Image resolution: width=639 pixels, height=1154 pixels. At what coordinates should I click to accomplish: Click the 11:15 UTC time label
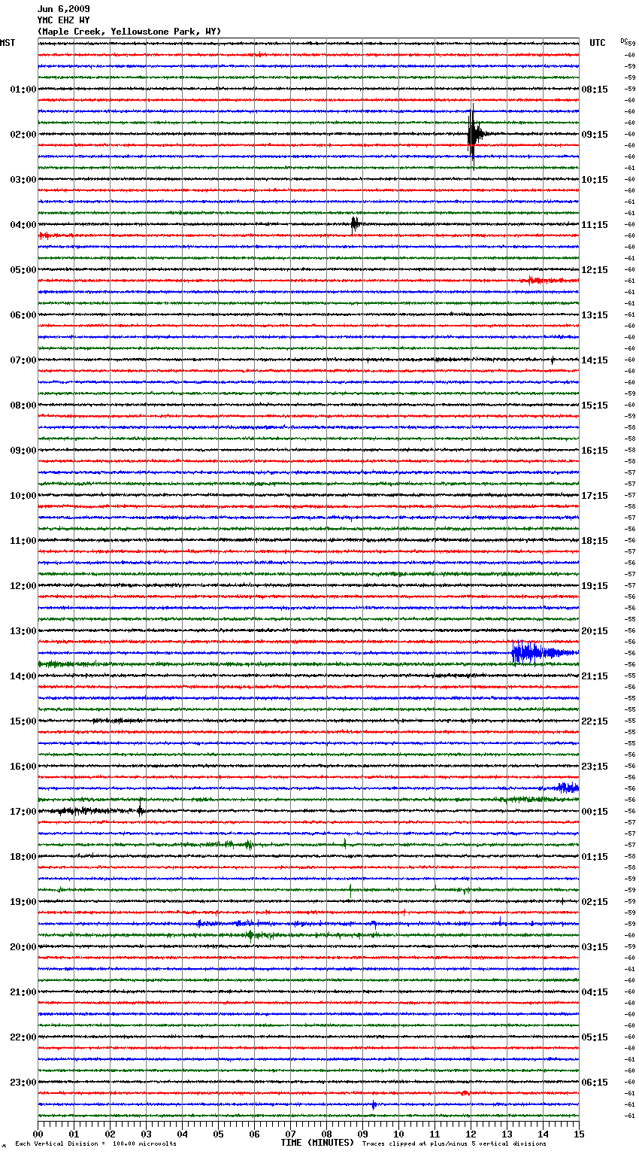(595, 225)
